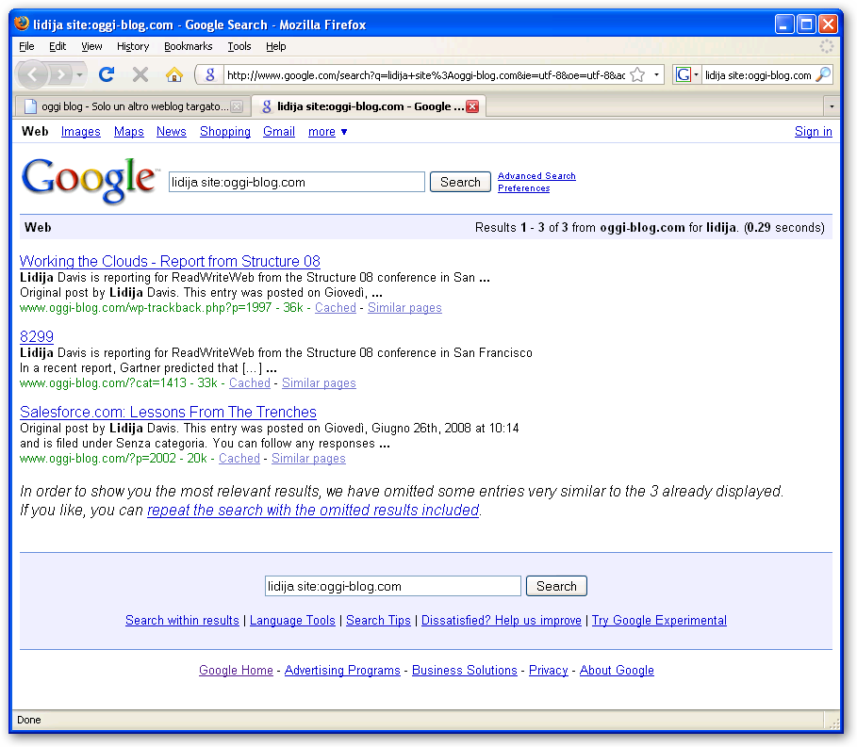Open the Maps link
Image resolution: width=857 pixels, height=747 pixels.
click(x=128, y=132)
